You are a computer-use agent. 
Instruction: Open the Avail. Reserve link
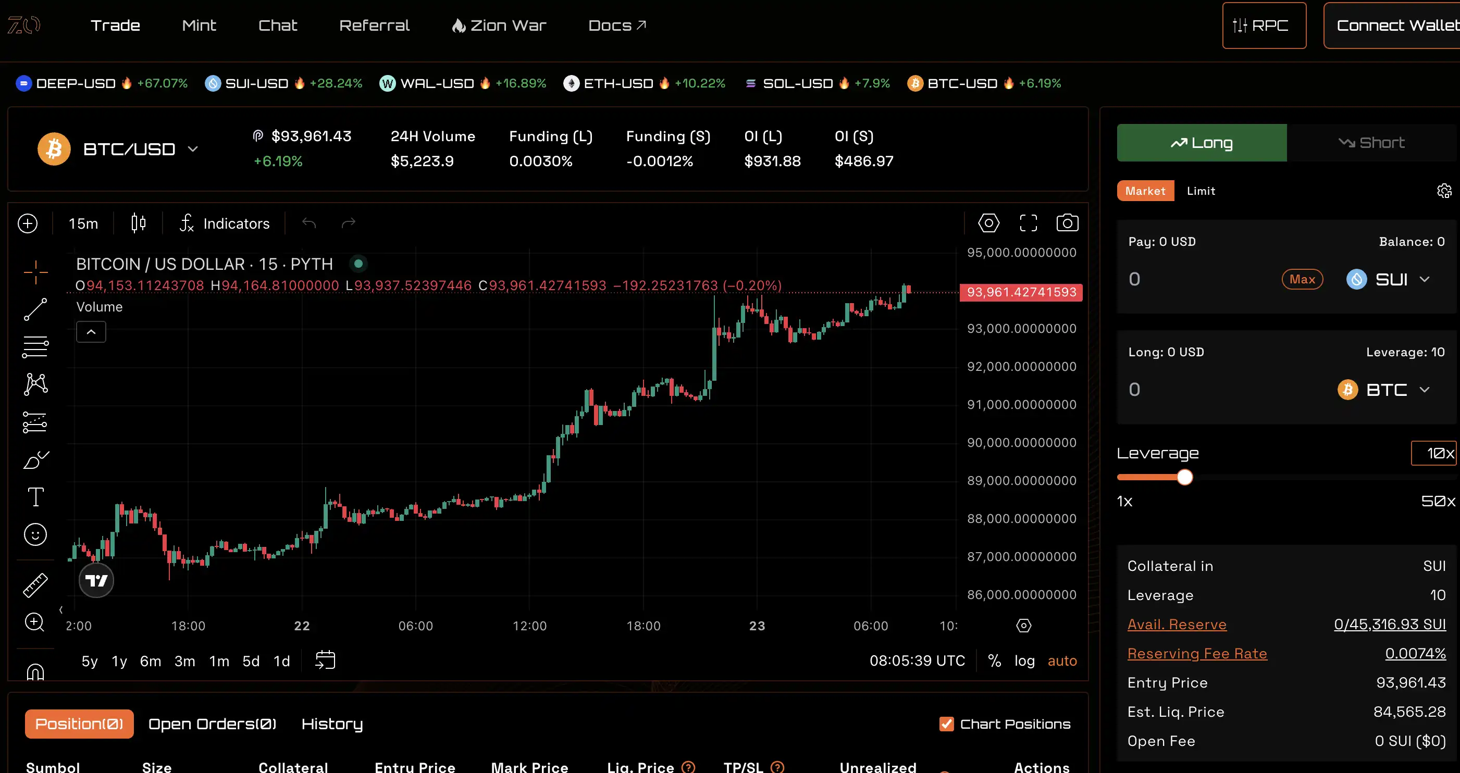tap(1177, 624)
